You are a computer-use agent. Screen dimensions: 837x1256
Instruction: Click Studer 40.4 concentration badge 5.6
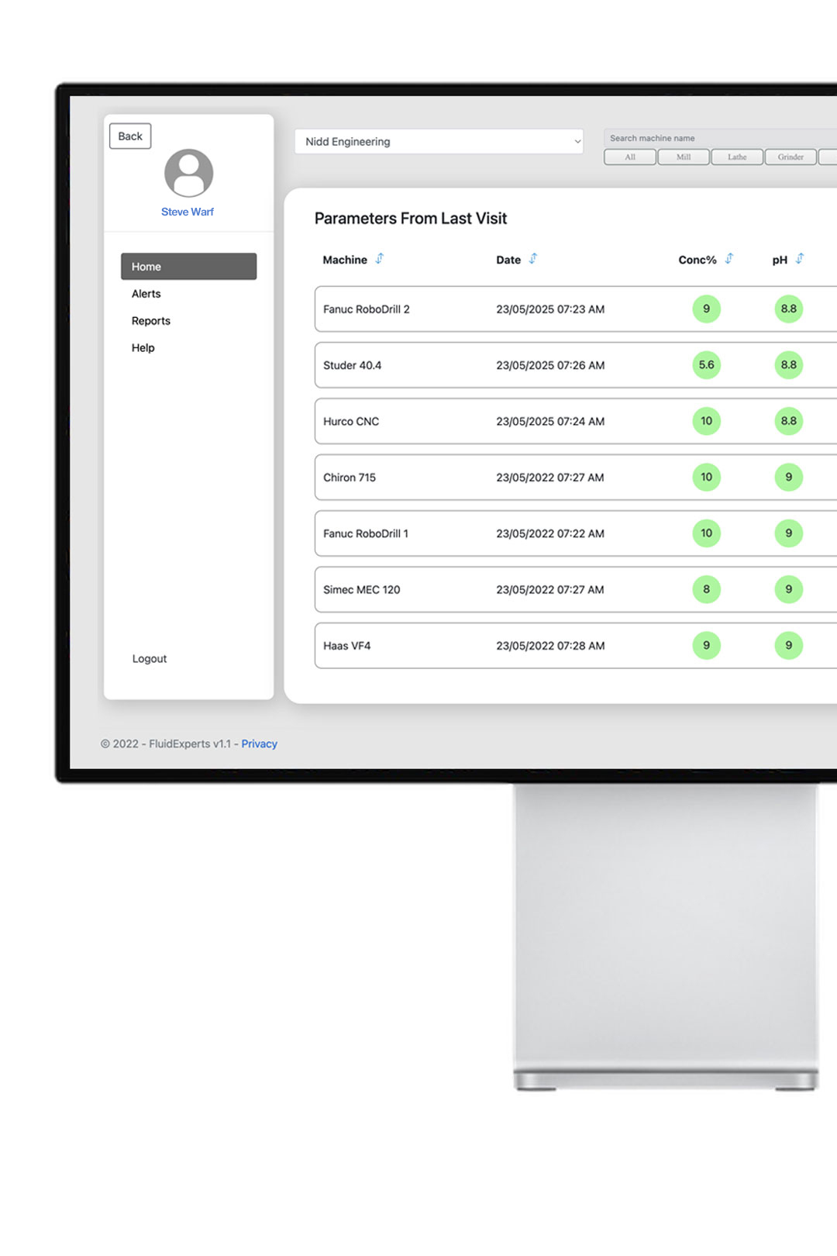point(706,365)
